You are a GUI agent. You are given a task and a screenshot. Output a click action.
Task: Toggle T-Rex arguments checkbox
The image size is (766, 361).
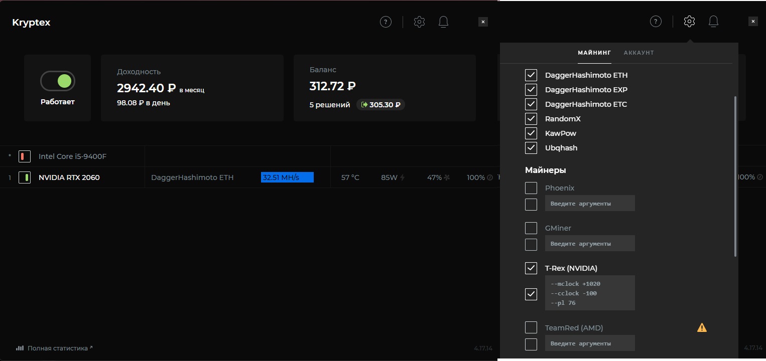pos(531,294)
